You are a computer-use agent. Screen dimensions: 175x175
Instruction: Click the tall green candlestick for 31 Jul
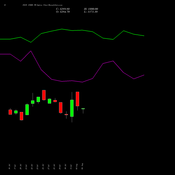point(72,108)
